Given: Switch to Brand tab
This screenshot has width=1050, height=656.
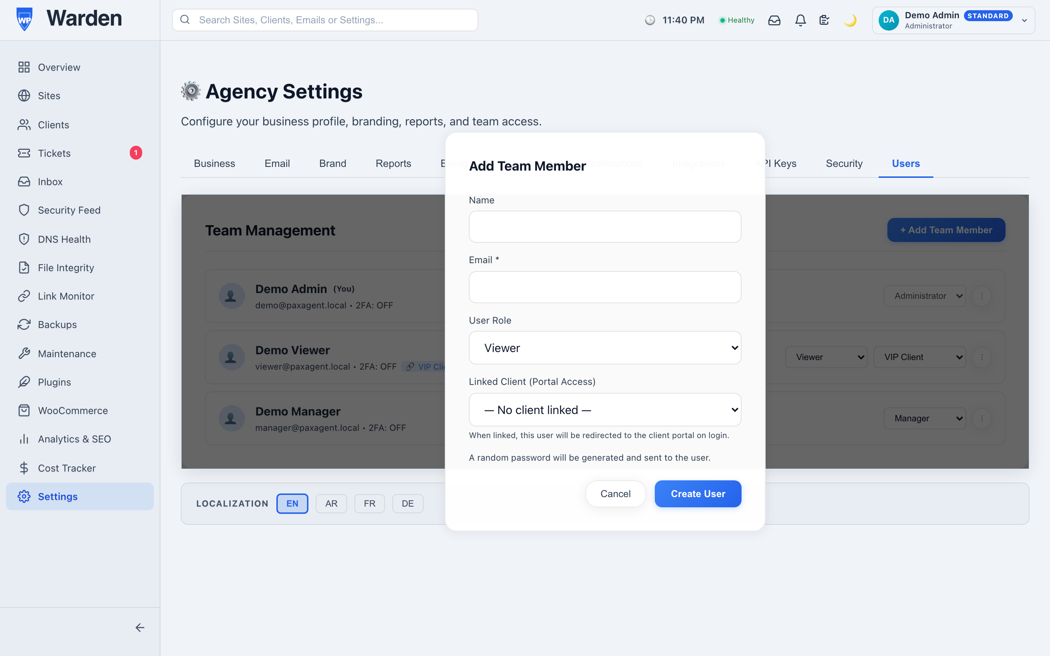Looking at the screenshot, I should coord(333,164).
